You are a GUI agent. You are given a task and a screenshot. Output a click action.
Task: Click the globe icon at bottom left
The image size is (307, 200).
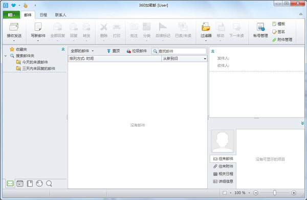click(39, 184)
